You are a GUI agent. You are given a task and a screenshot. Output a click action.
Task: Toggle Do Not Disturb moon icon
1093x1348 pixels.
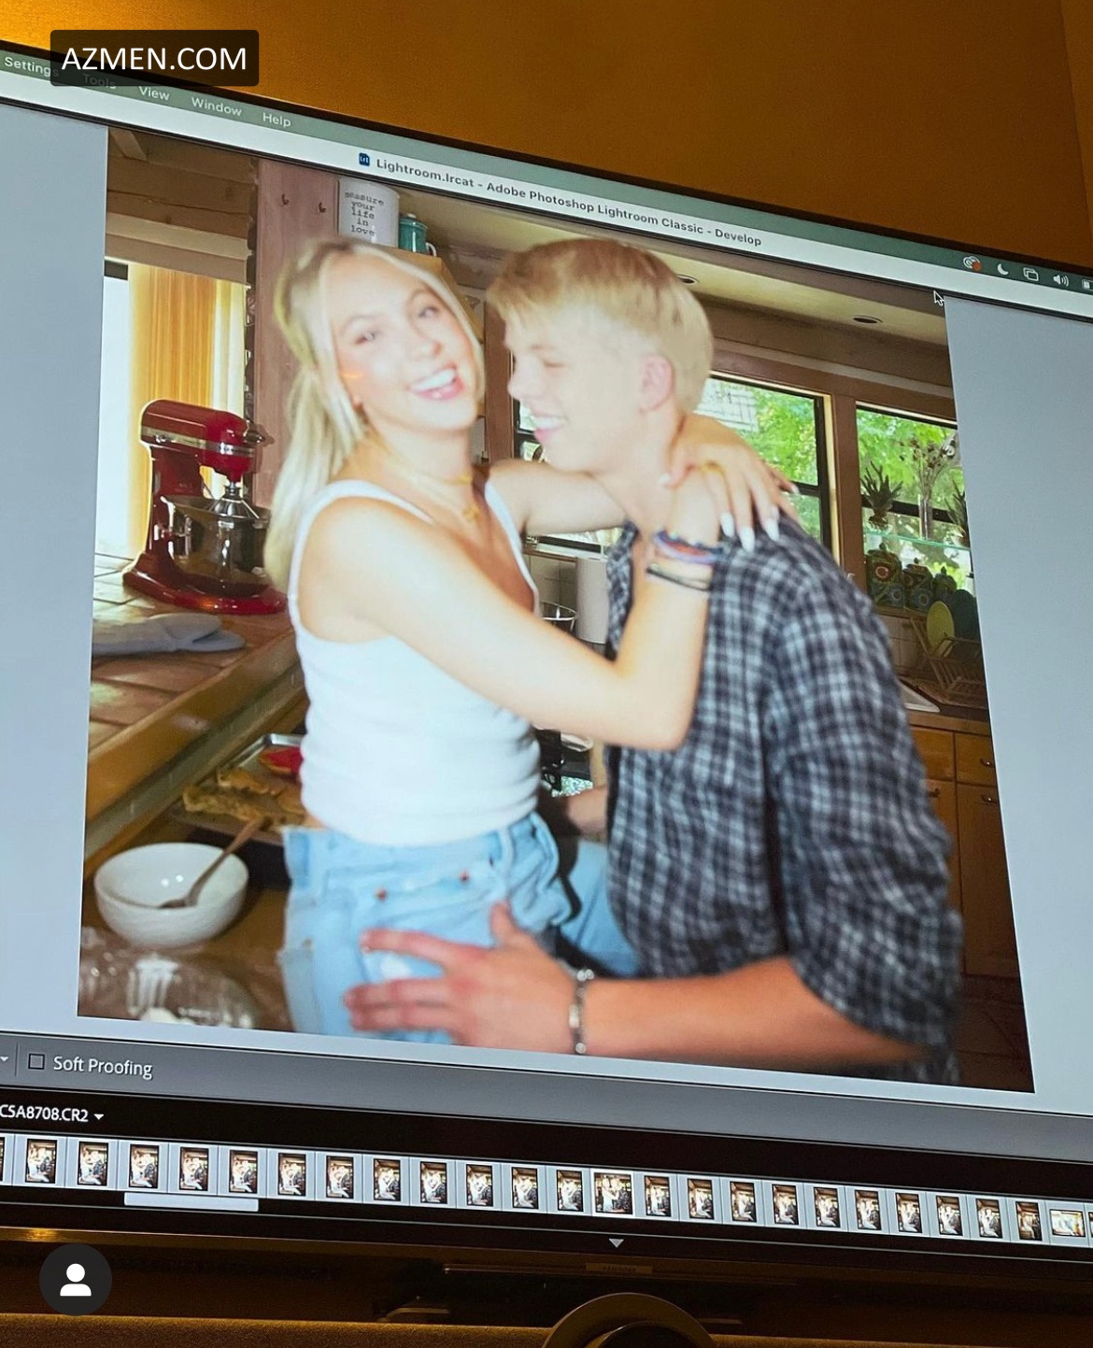1002,269
